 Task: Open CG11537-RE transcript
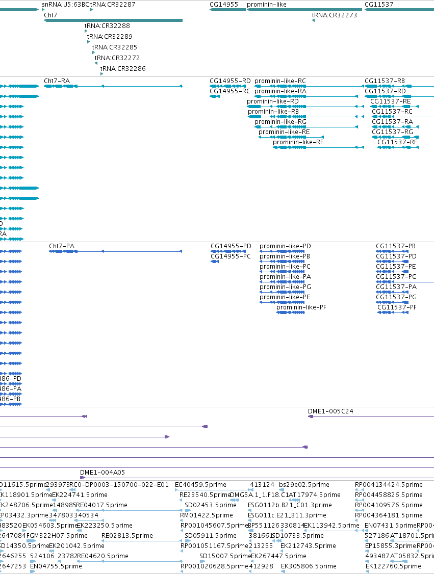[391, 101]
